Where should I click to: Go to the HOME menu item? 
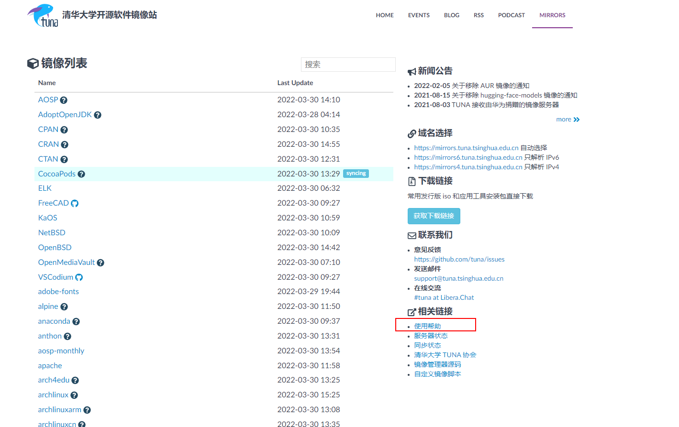(x=385, y=15)
